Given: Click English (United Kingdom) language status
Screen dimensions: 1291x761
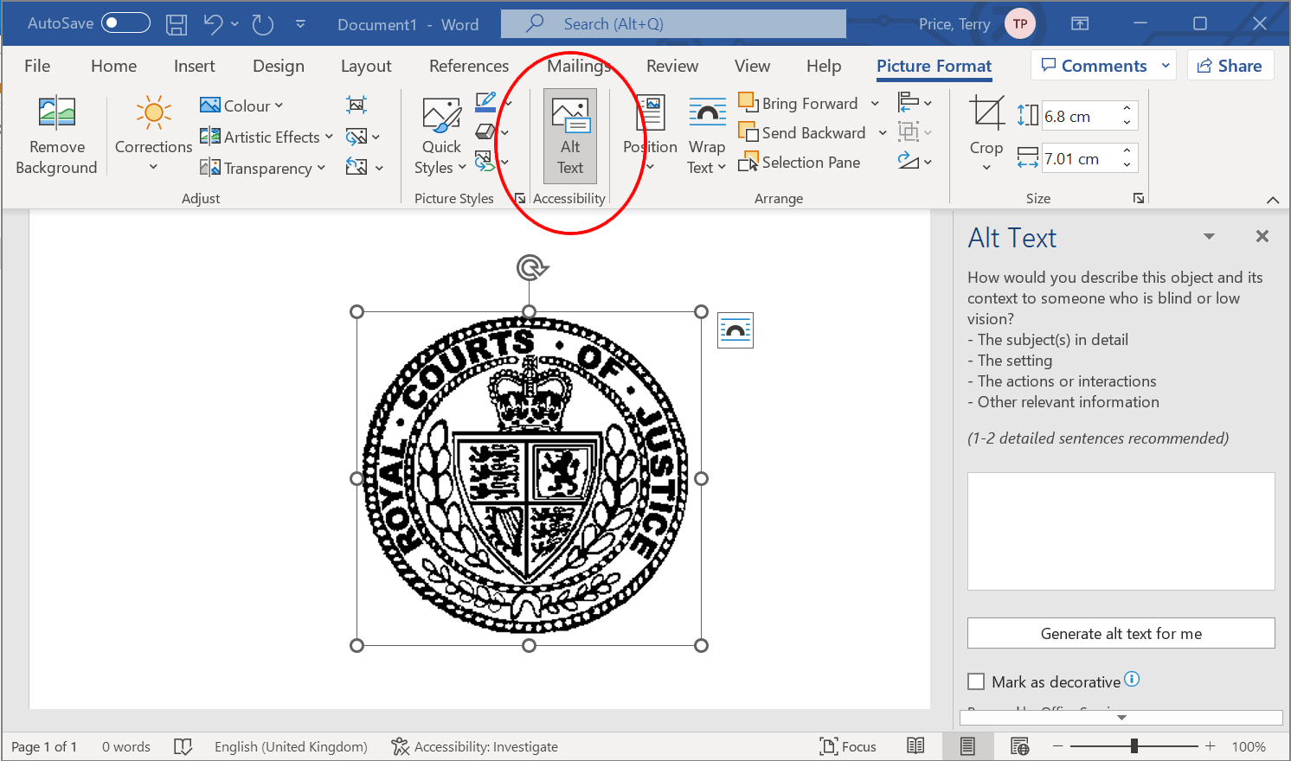Looking at the screenshot, I should click(291, 746).
